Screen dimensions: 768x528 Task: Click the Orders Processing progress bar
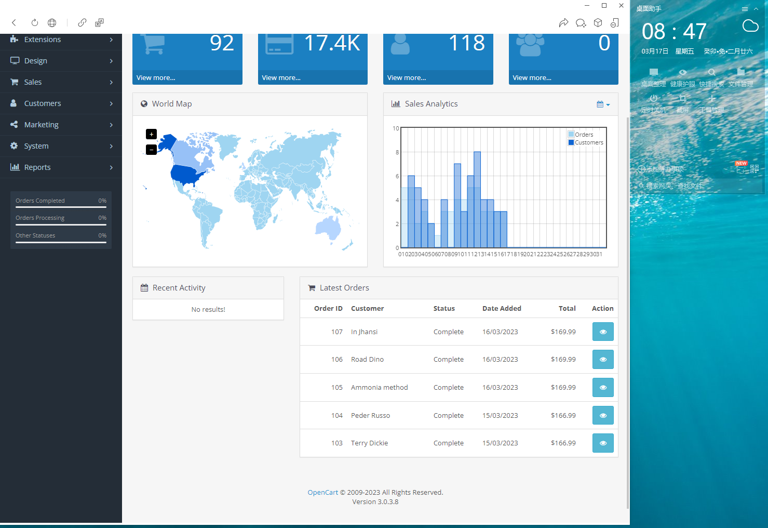coord(61,225)
